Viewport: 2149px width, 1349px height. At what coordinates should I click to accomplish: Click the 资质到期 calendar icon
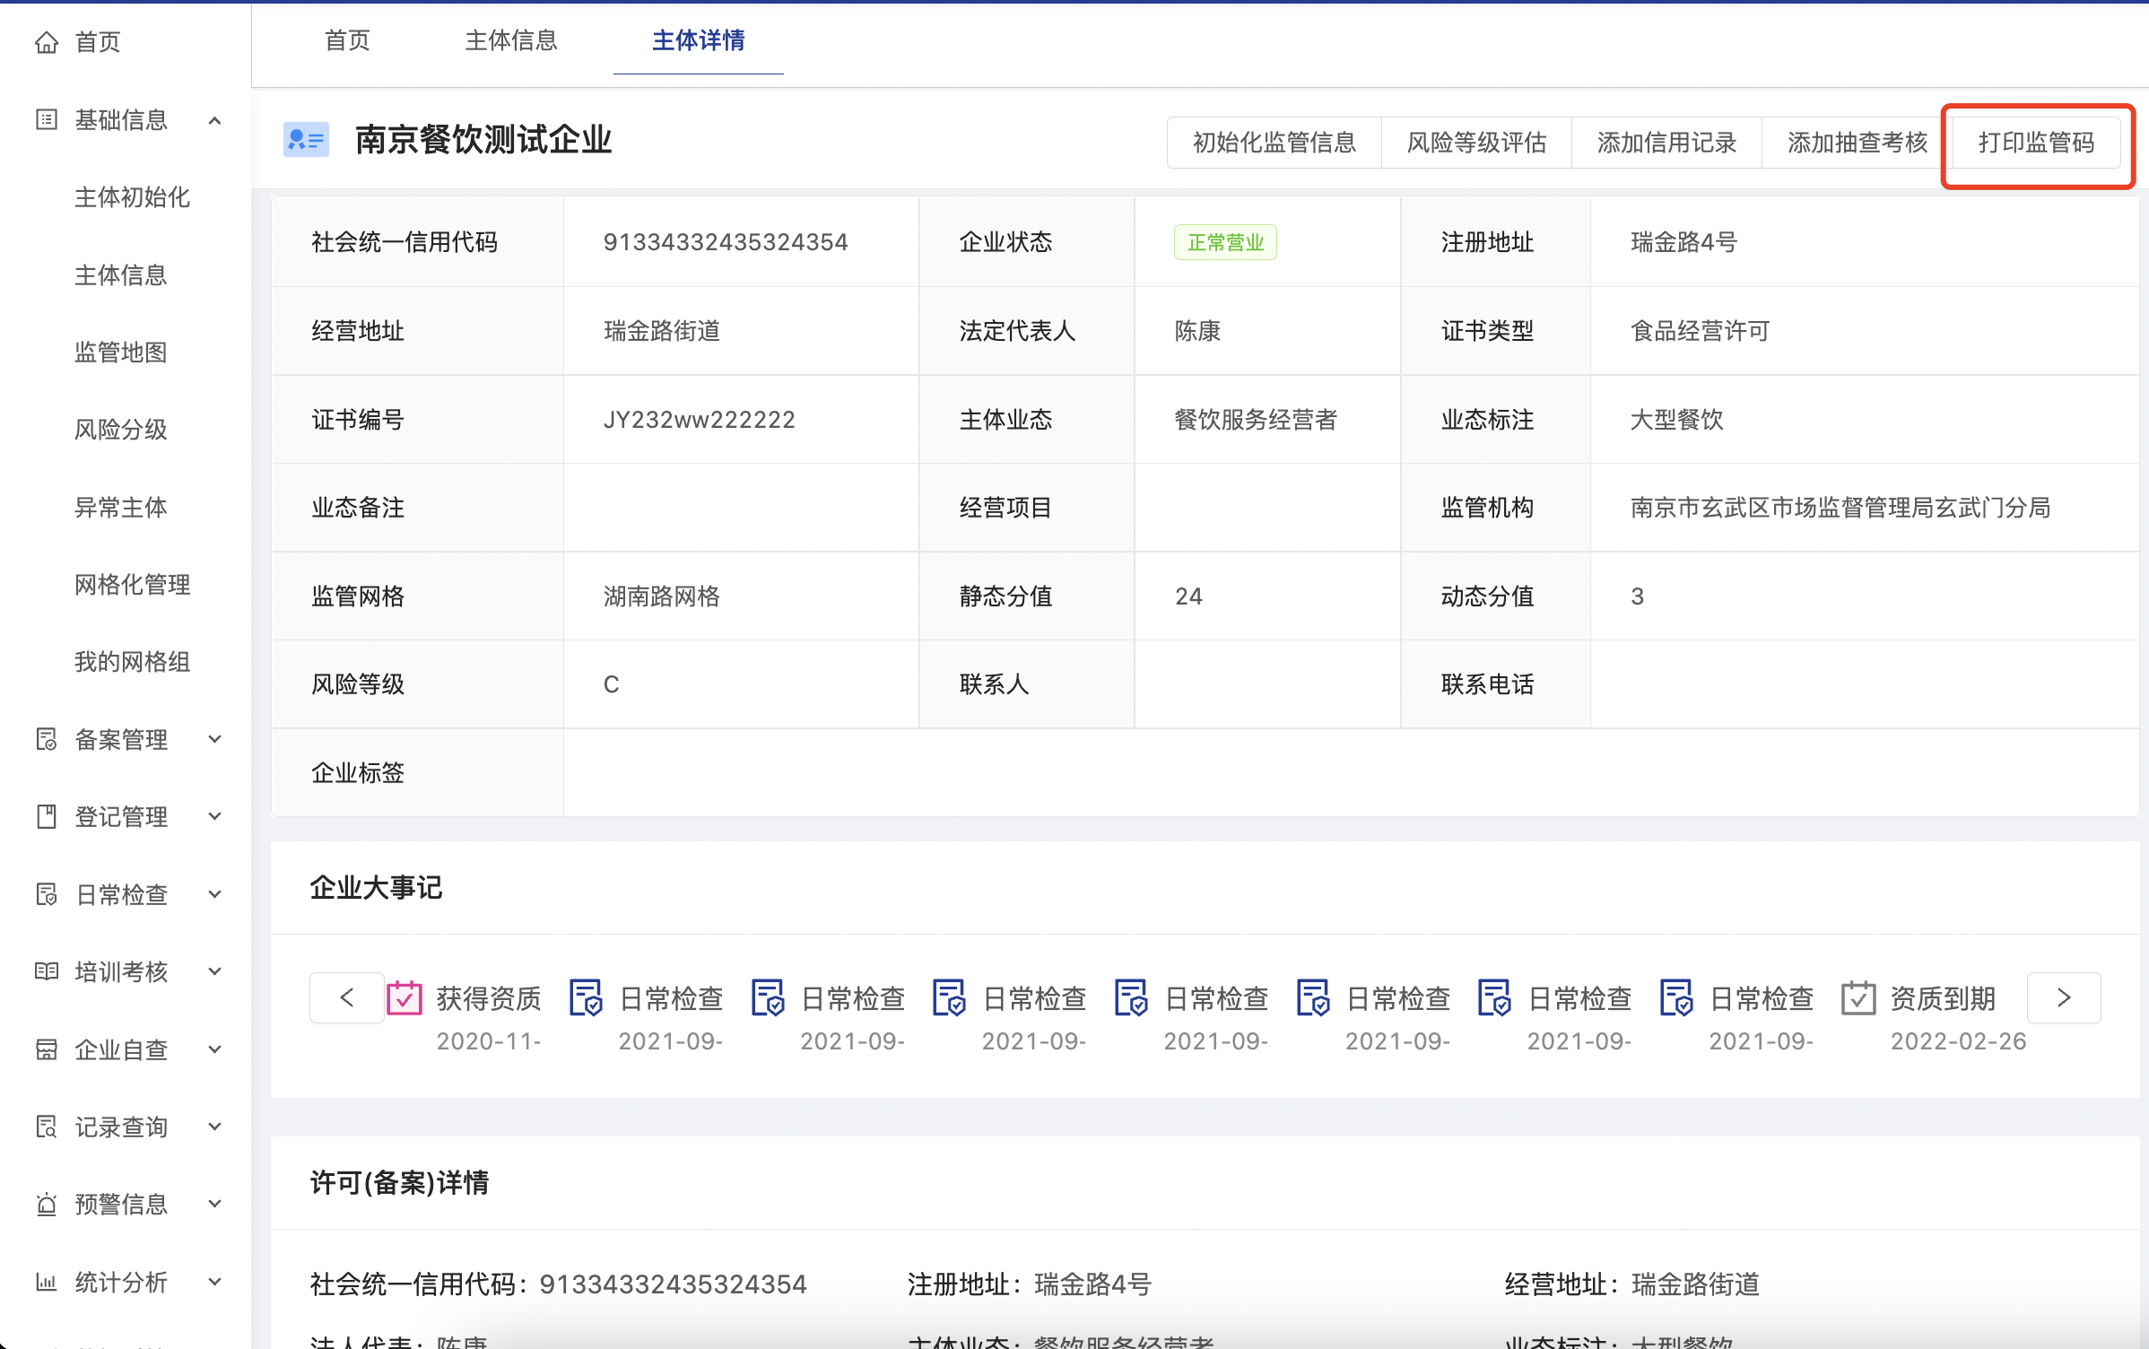tap(1858, 998)
